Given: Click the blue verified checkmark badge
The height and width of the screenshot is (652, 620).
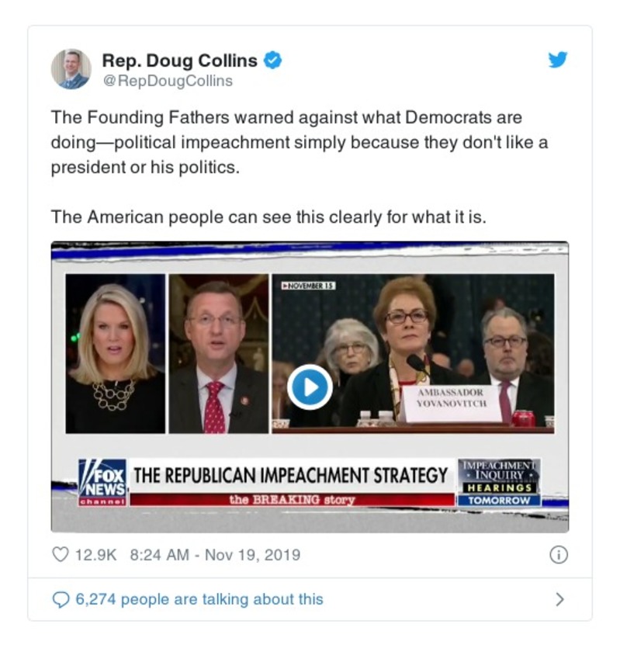Looking at the screenshot, I should (273, 61).
